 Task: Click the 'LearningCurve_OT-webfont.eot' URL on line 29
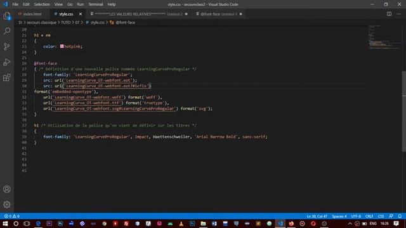coord(98,80)
